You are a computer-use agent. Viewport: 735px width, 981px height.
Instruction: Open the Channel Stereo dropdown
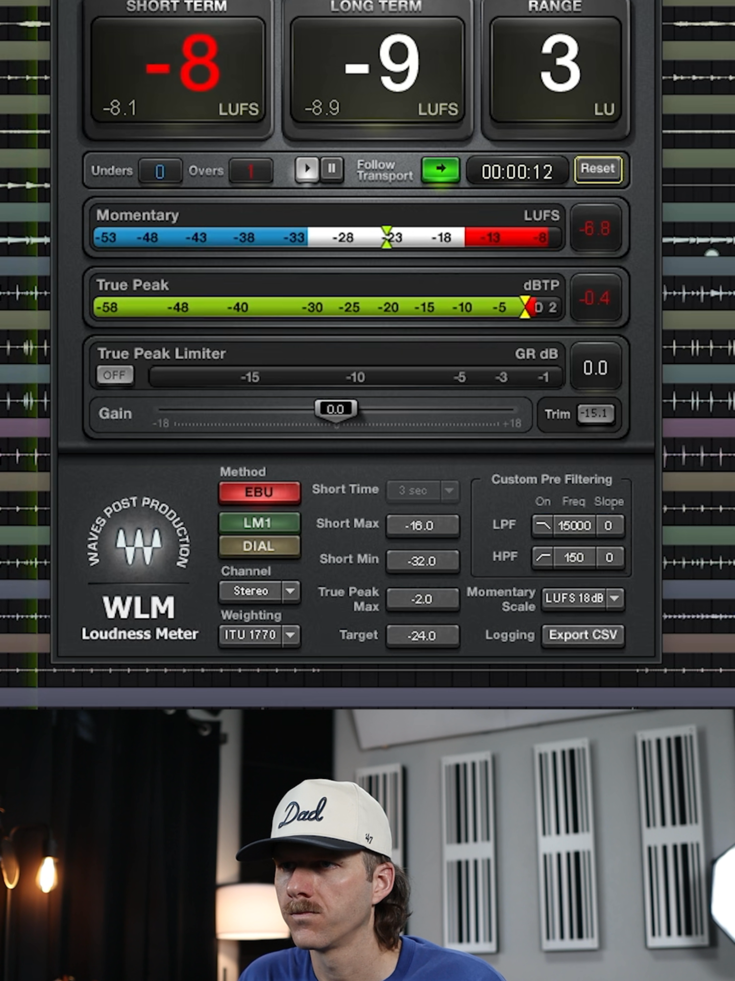pos(259,591)
